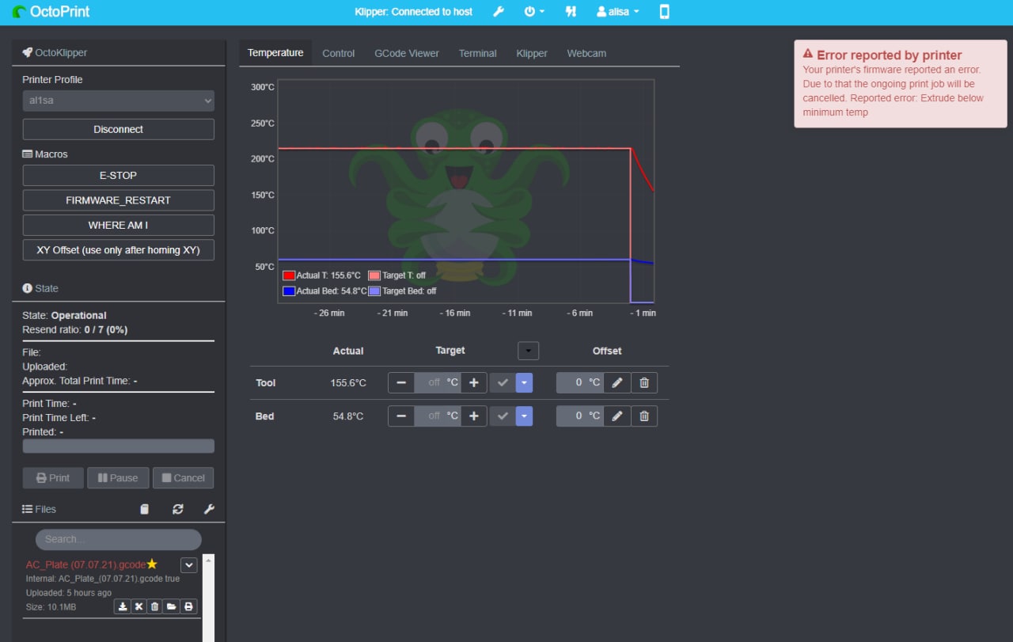Decrease Tool target temperature
Screen dimensions: 1013x642
point(401,383)
